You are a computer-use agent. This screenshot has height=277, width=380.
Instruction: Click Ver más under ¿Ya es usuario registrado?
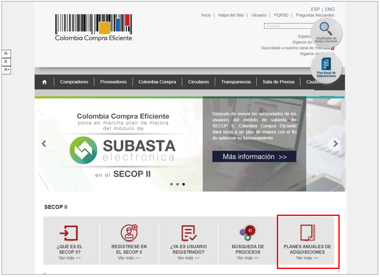[189, 258]
